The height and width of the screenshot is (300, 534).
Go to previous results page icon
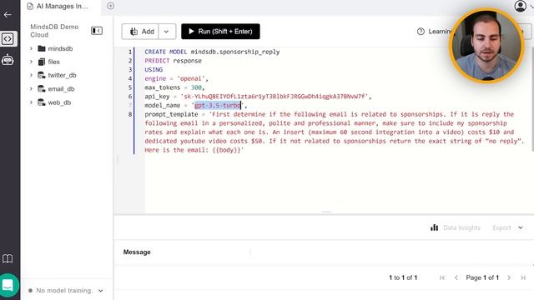(456, 277)
